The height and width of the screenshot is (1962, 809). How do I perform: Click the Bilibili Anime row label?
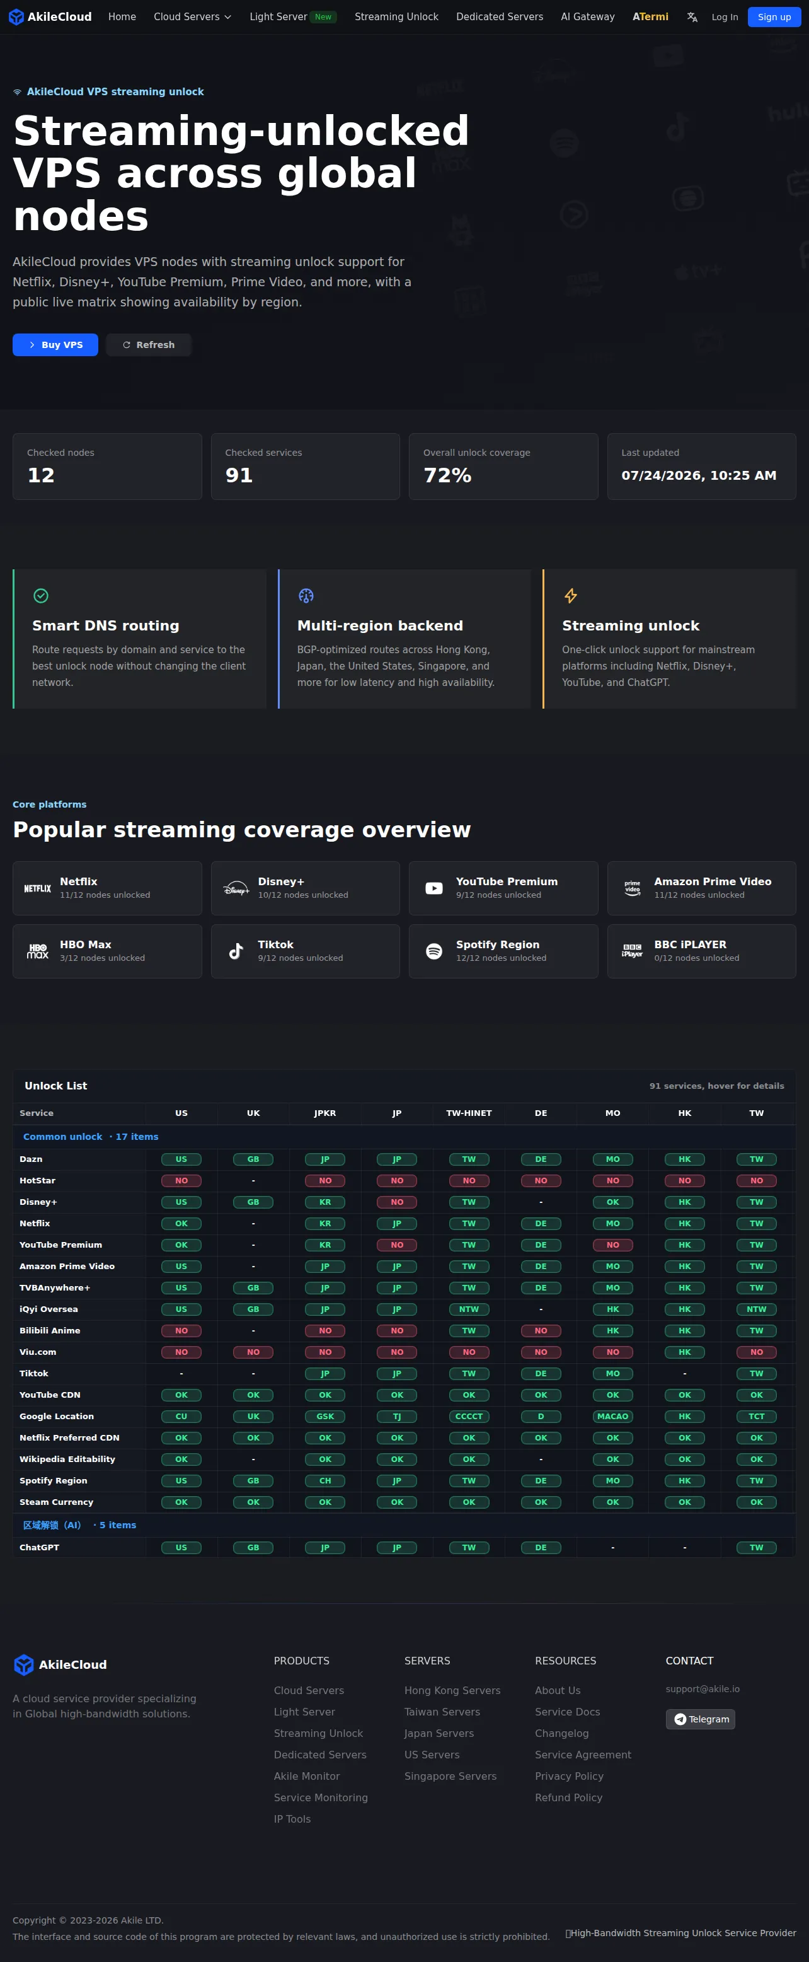tap(50, 1331)
